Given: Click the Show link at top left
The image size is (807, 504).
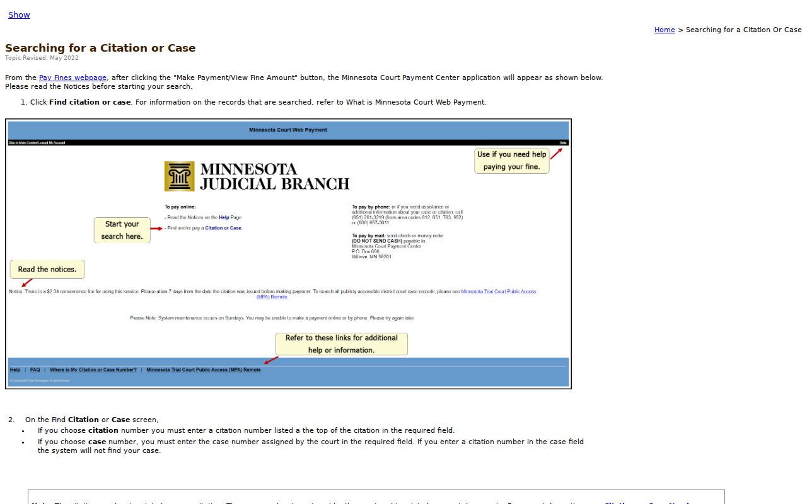Looking at the screenshot, I should point(19,14).
